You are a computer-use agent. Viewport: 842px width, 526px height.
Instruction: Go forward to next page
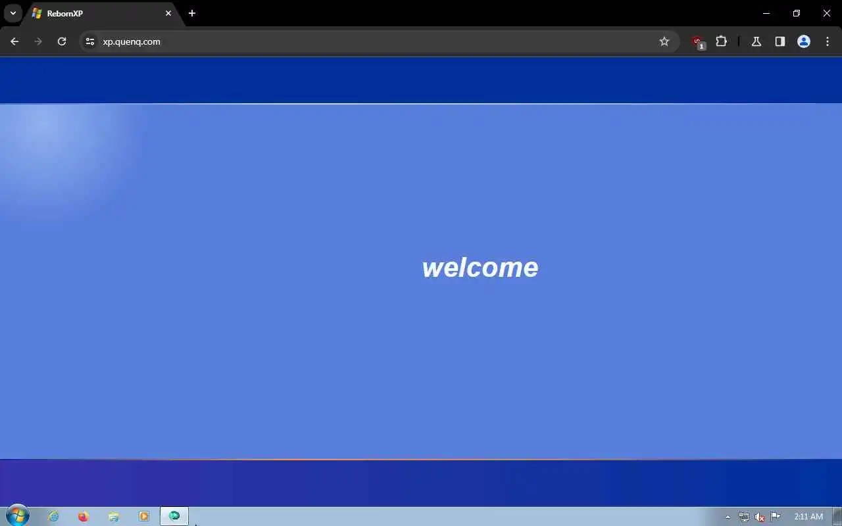pyautogui.click(x=38, y=41)
